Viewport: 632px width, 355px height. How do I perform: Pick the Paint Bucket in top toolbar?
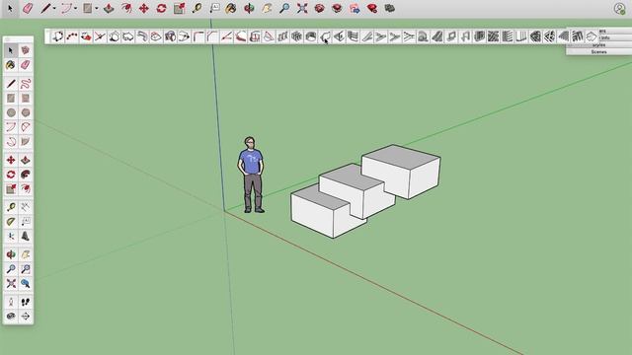(x=231, y=8)
